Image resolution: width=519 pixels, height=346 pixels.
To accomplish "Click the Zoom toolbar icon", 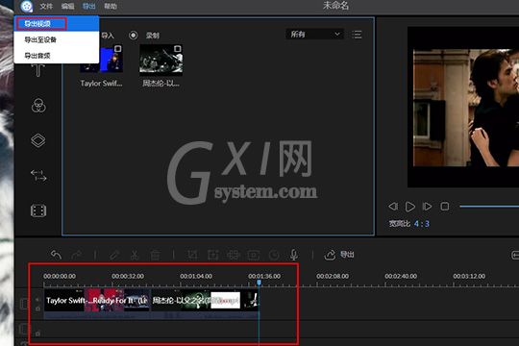I will tap(212, 255).
